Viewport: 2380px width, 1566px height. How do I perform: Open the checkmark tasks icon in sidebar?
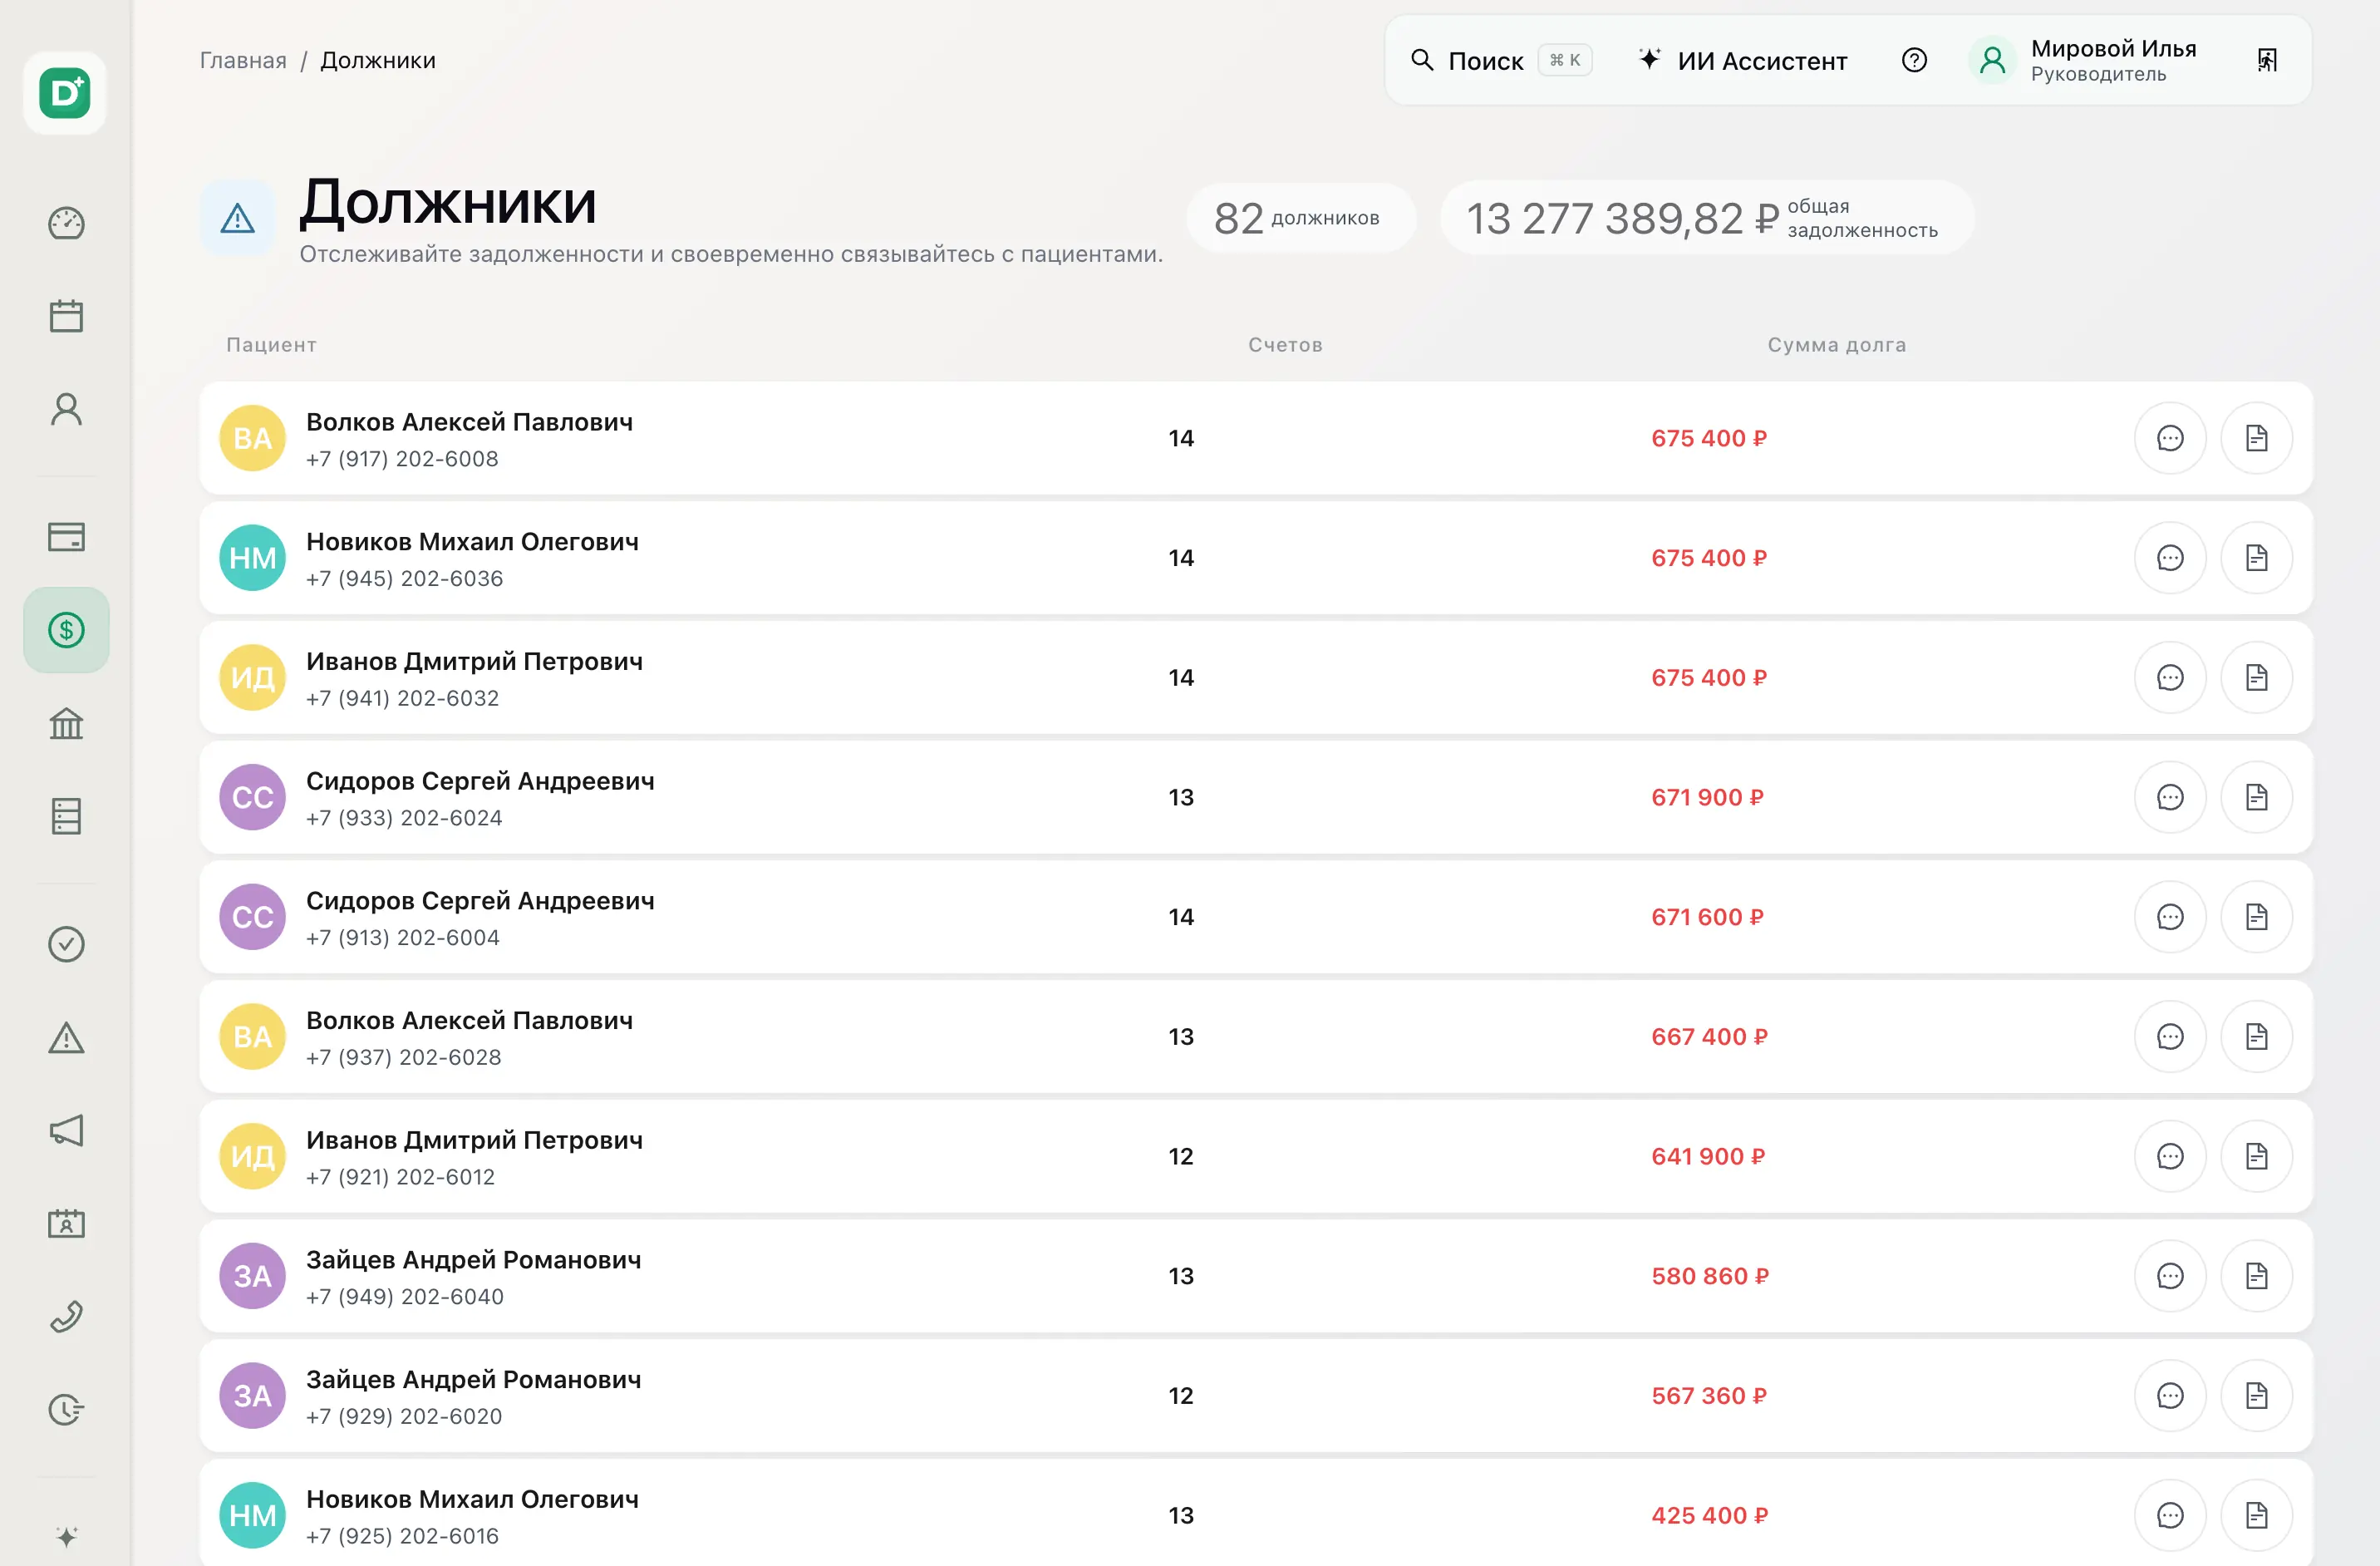coord(66,944)
